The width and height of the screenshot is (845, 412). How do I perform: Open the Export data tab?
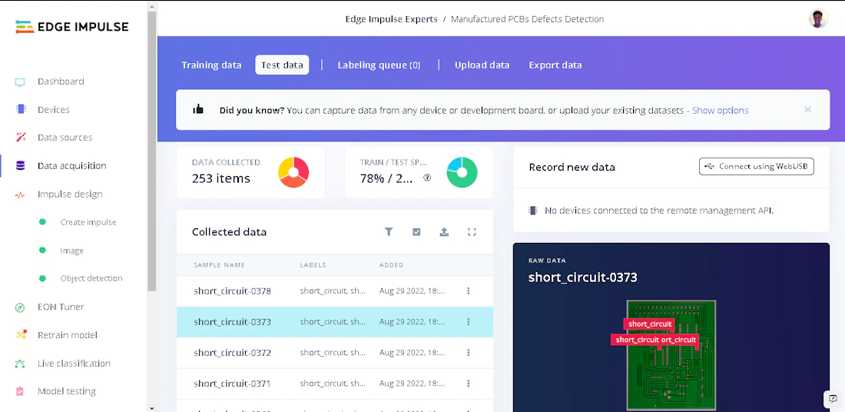pos(555,65)
